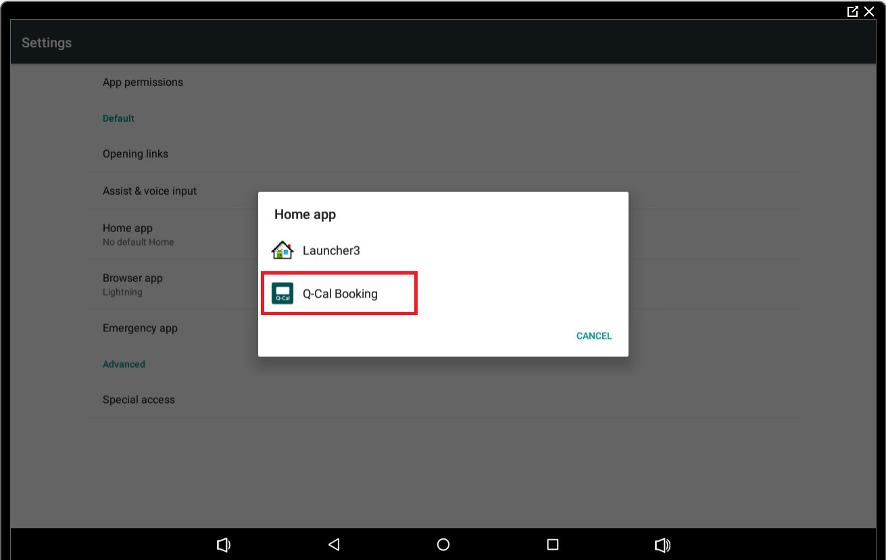Pop out the emulator window icon

[852, 11]
